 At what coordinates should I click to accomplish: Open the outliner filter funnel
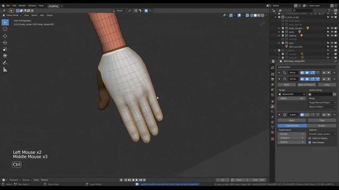[329, 11]
